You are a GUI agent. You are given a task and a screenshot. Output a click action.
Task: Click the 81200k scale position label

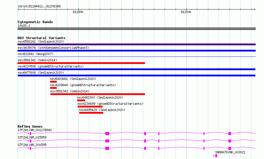[186, 12]
